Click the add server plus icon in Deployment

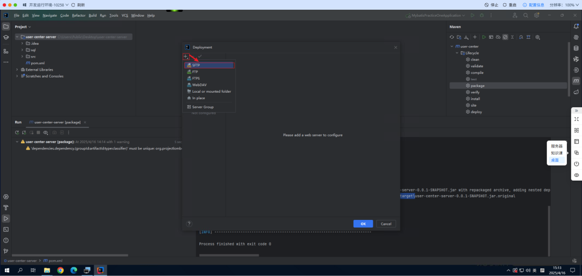click(186, 57)
